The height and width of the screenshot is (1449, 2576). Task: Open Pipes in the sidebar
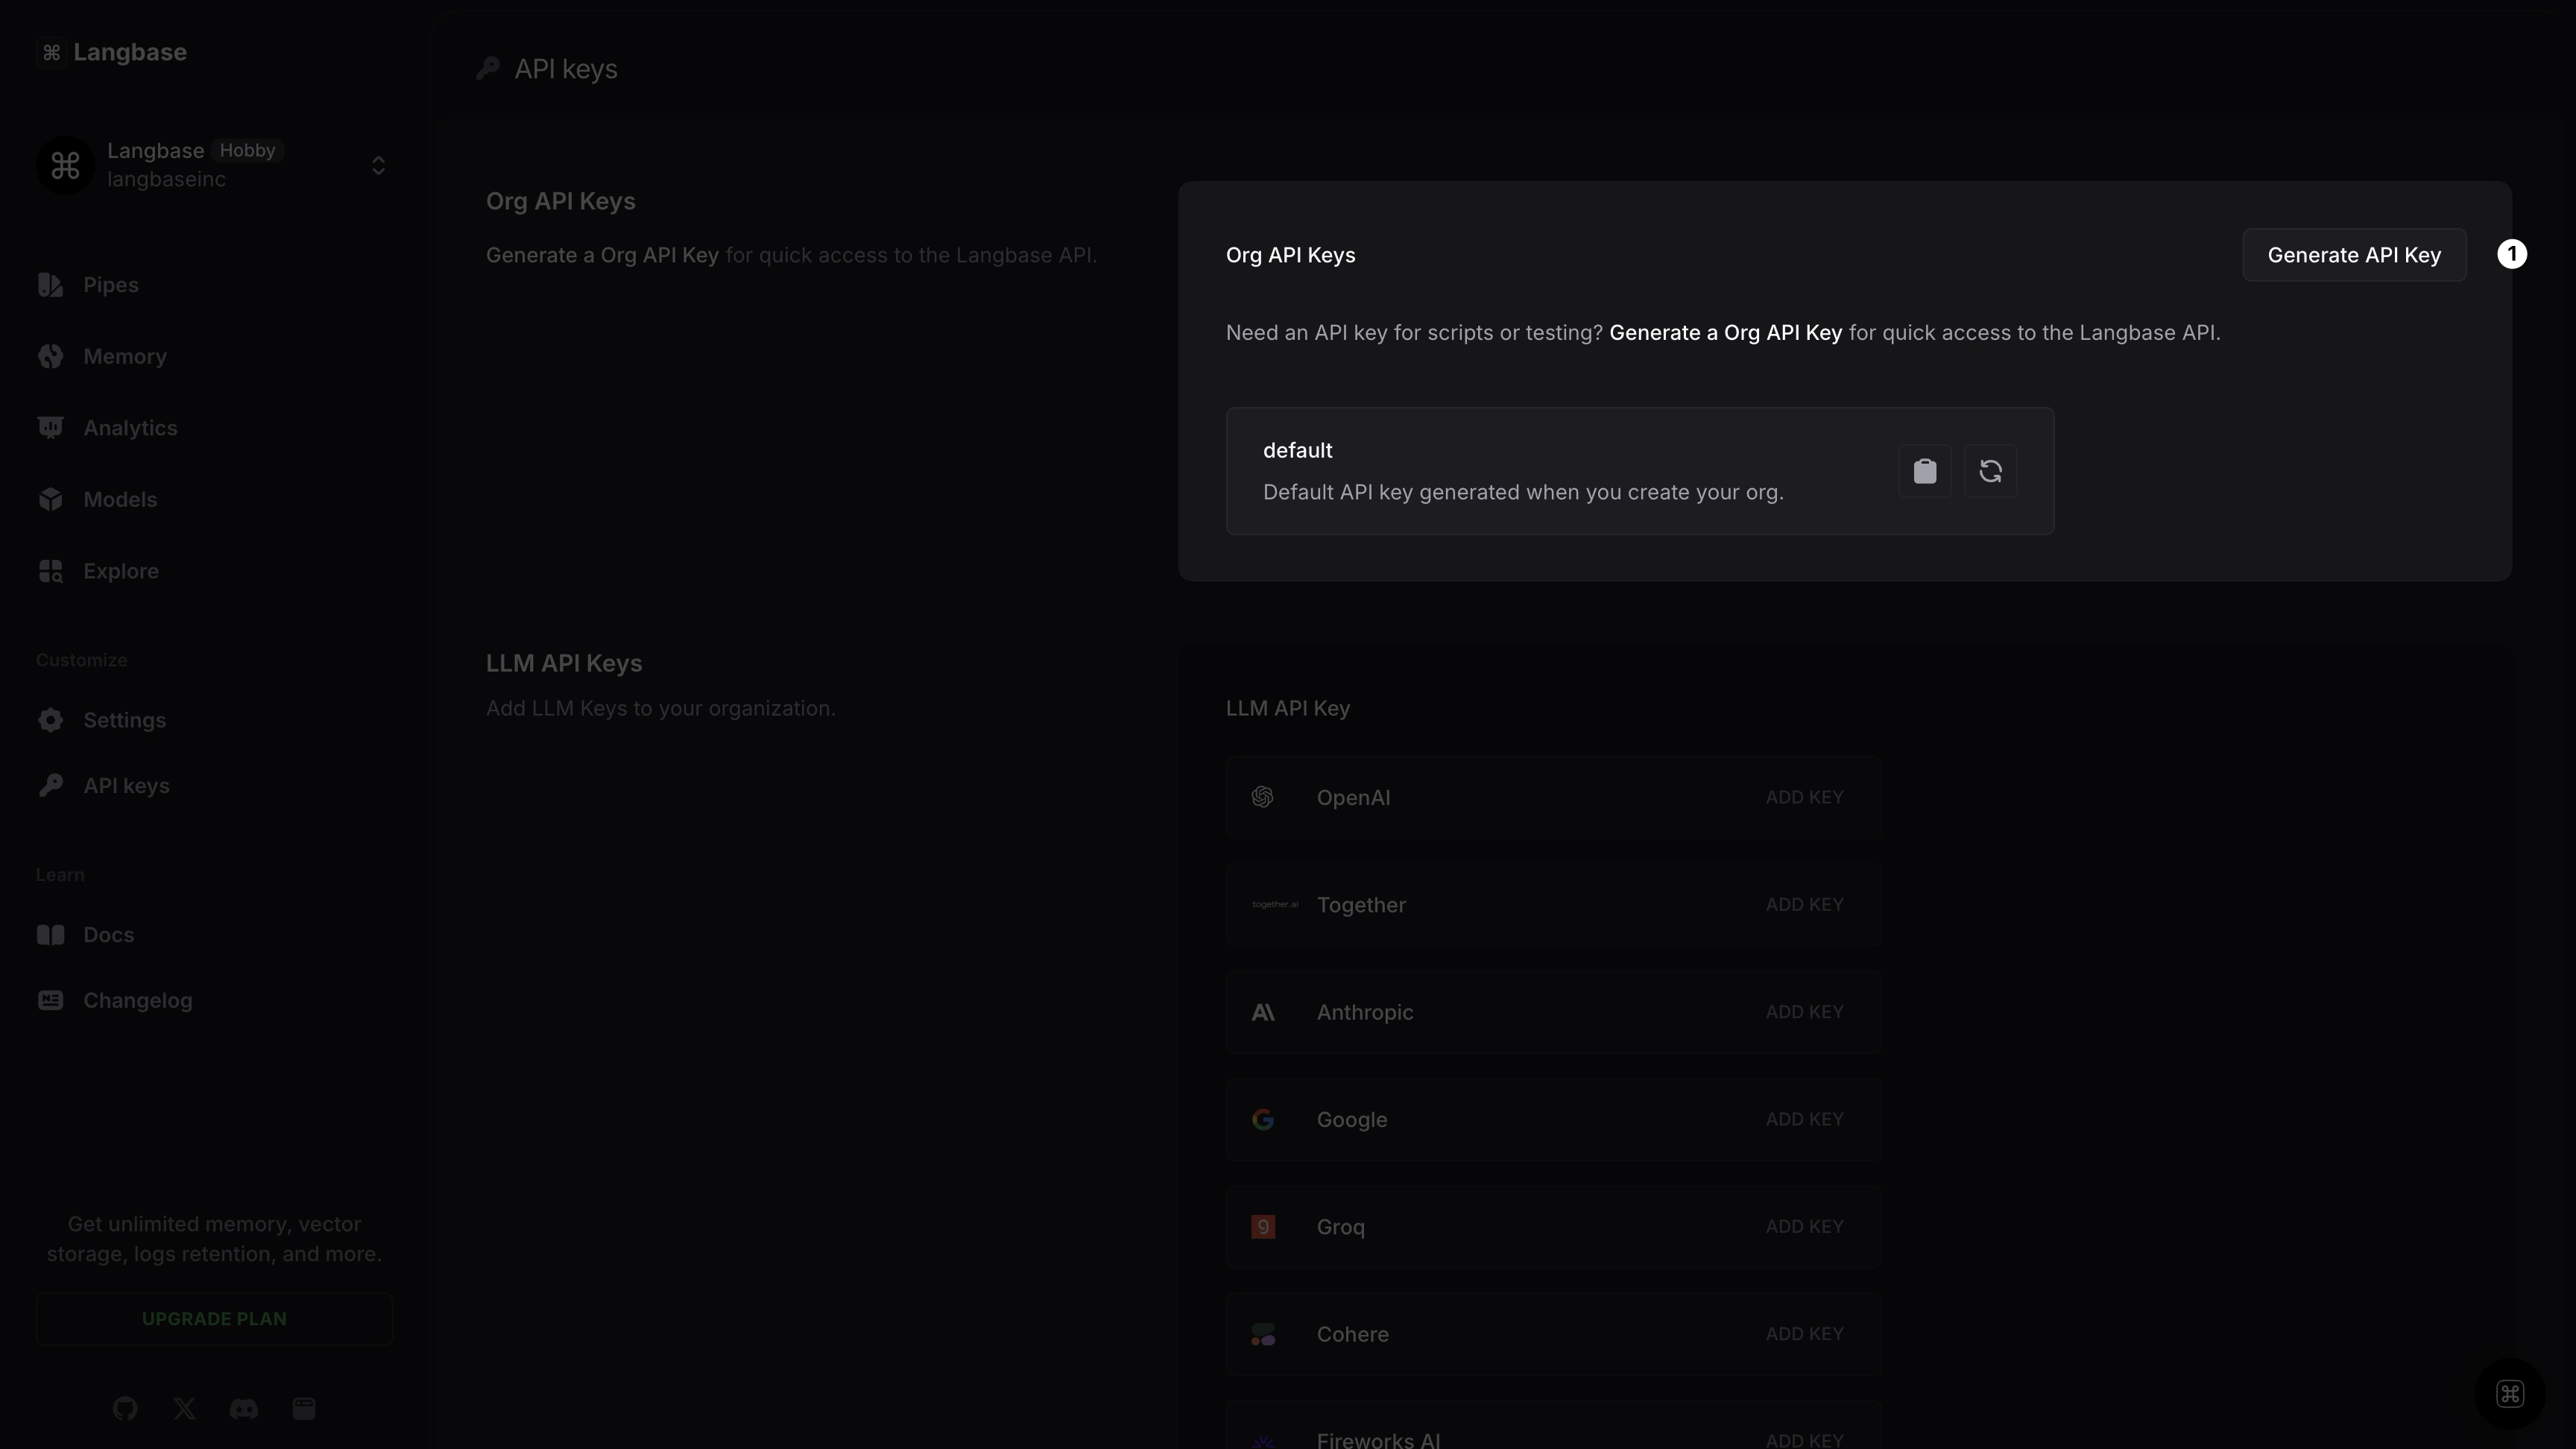[x=110, y=285]
